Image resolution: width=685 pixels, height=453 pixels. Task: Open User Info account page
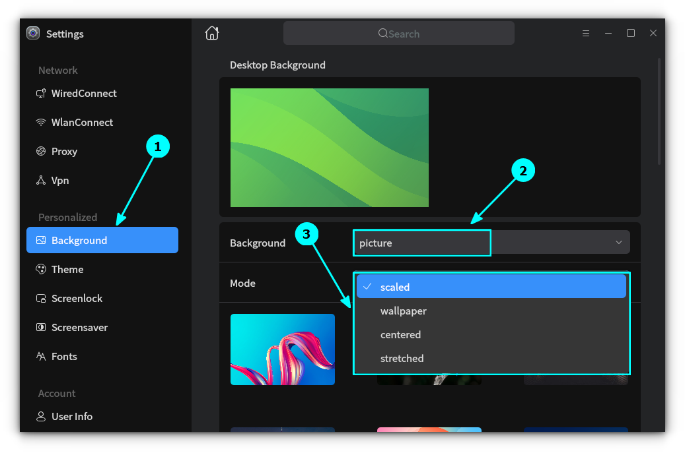pyautogui.click(x=71, y=416)
